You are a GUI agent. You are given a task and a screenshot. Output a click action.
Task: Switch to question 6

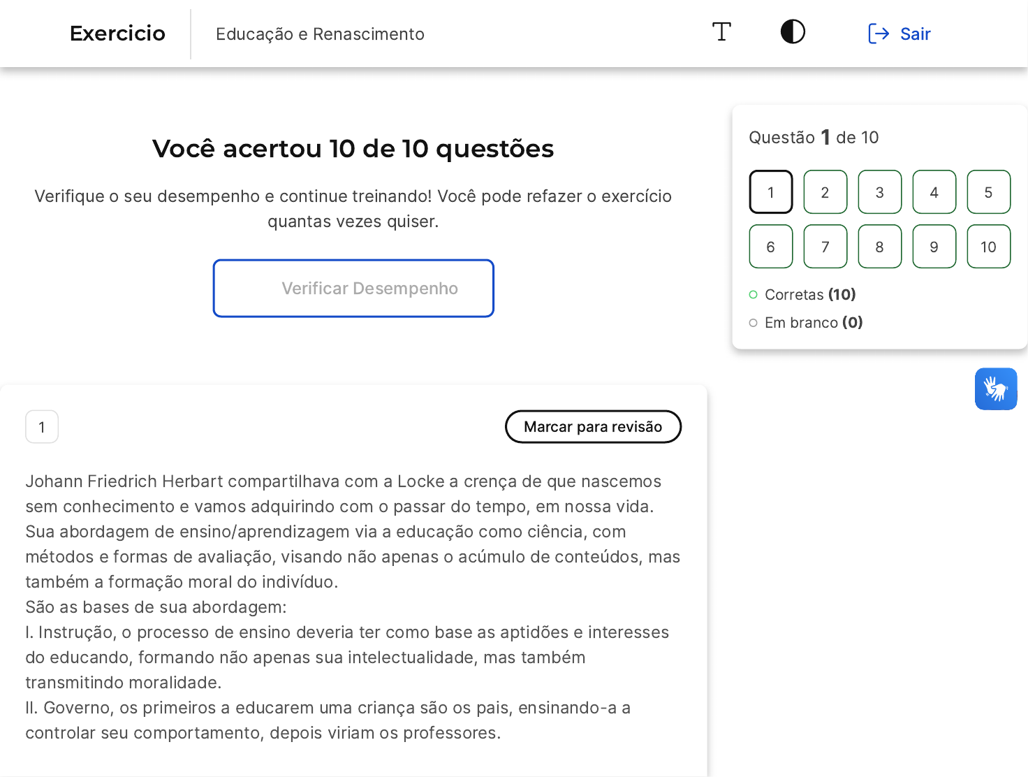(x=770, y=247)
